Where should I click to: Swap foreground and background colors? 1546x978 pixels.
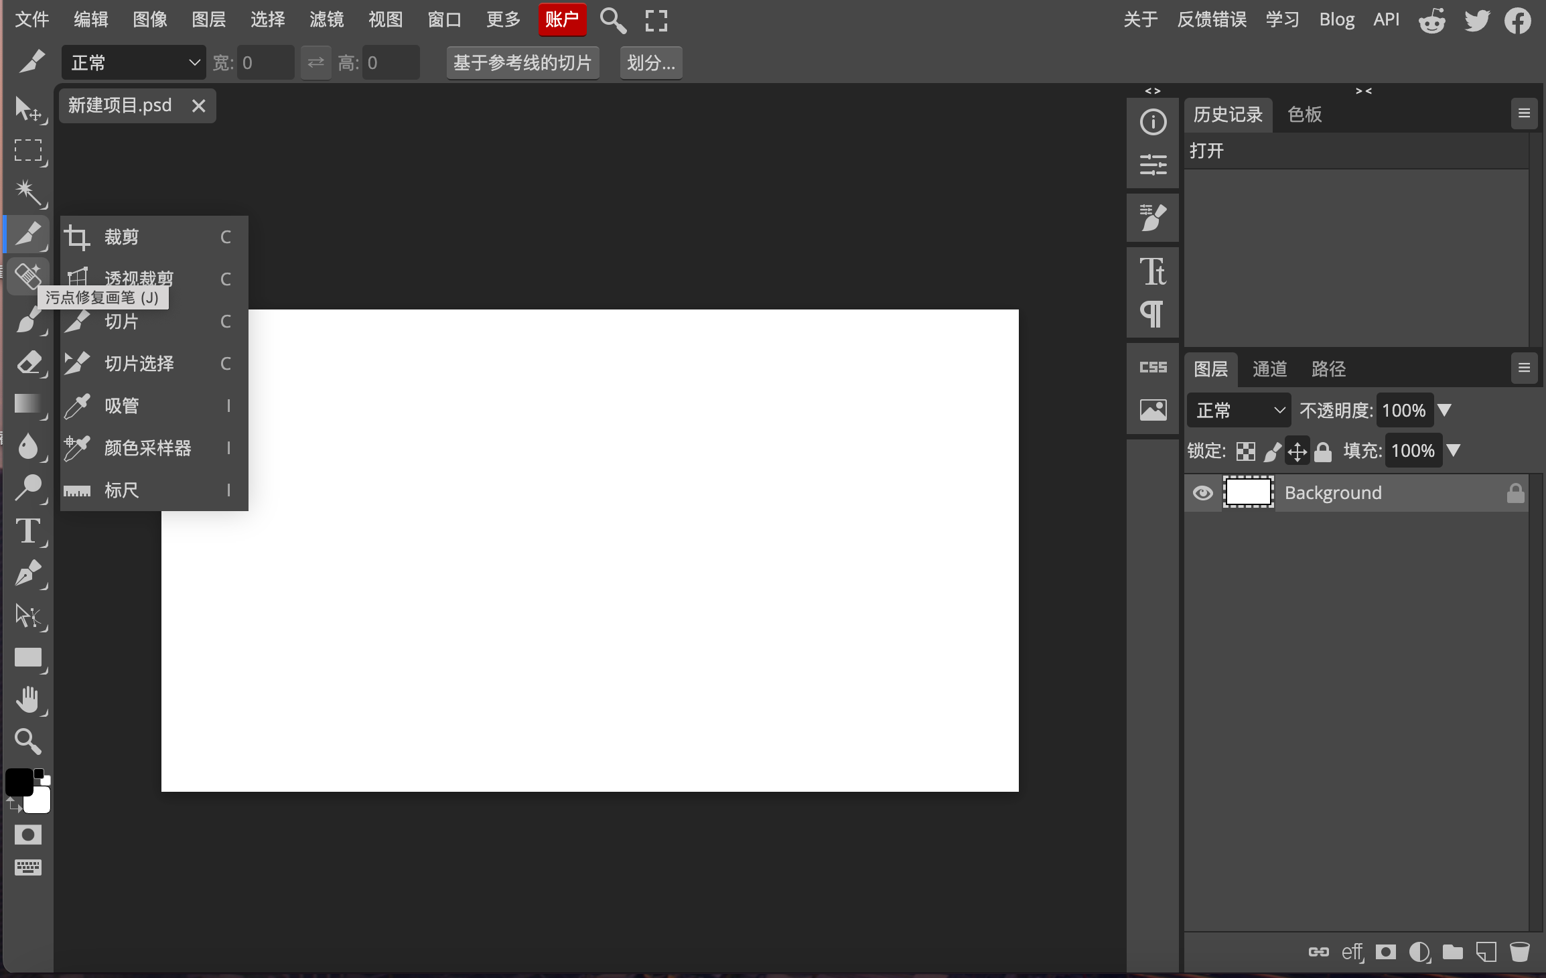[x=14, y=805]
